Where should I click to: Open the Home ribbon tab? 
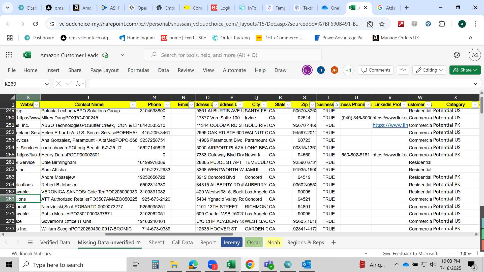[31, 70]
